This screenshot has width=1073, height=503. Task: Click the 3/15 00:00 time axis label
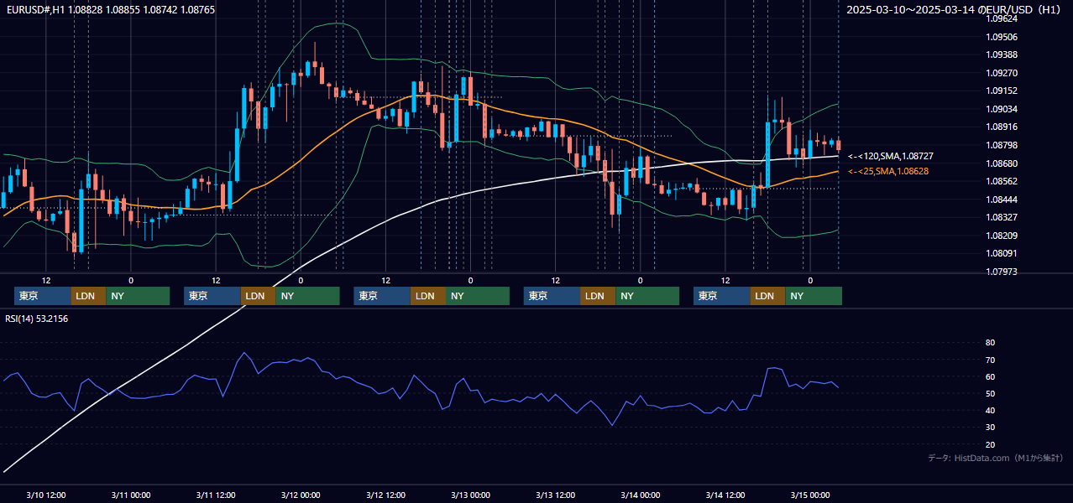point(810,495)
